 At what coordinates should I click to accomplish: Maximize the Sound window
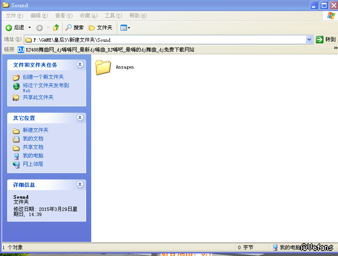(324, 5)
